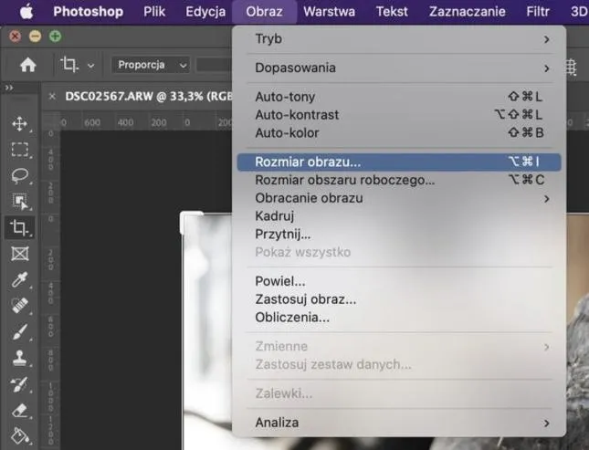Expand the Tryb submenu
The width and height of the screenshot is (589, 450).
point(399,38)
